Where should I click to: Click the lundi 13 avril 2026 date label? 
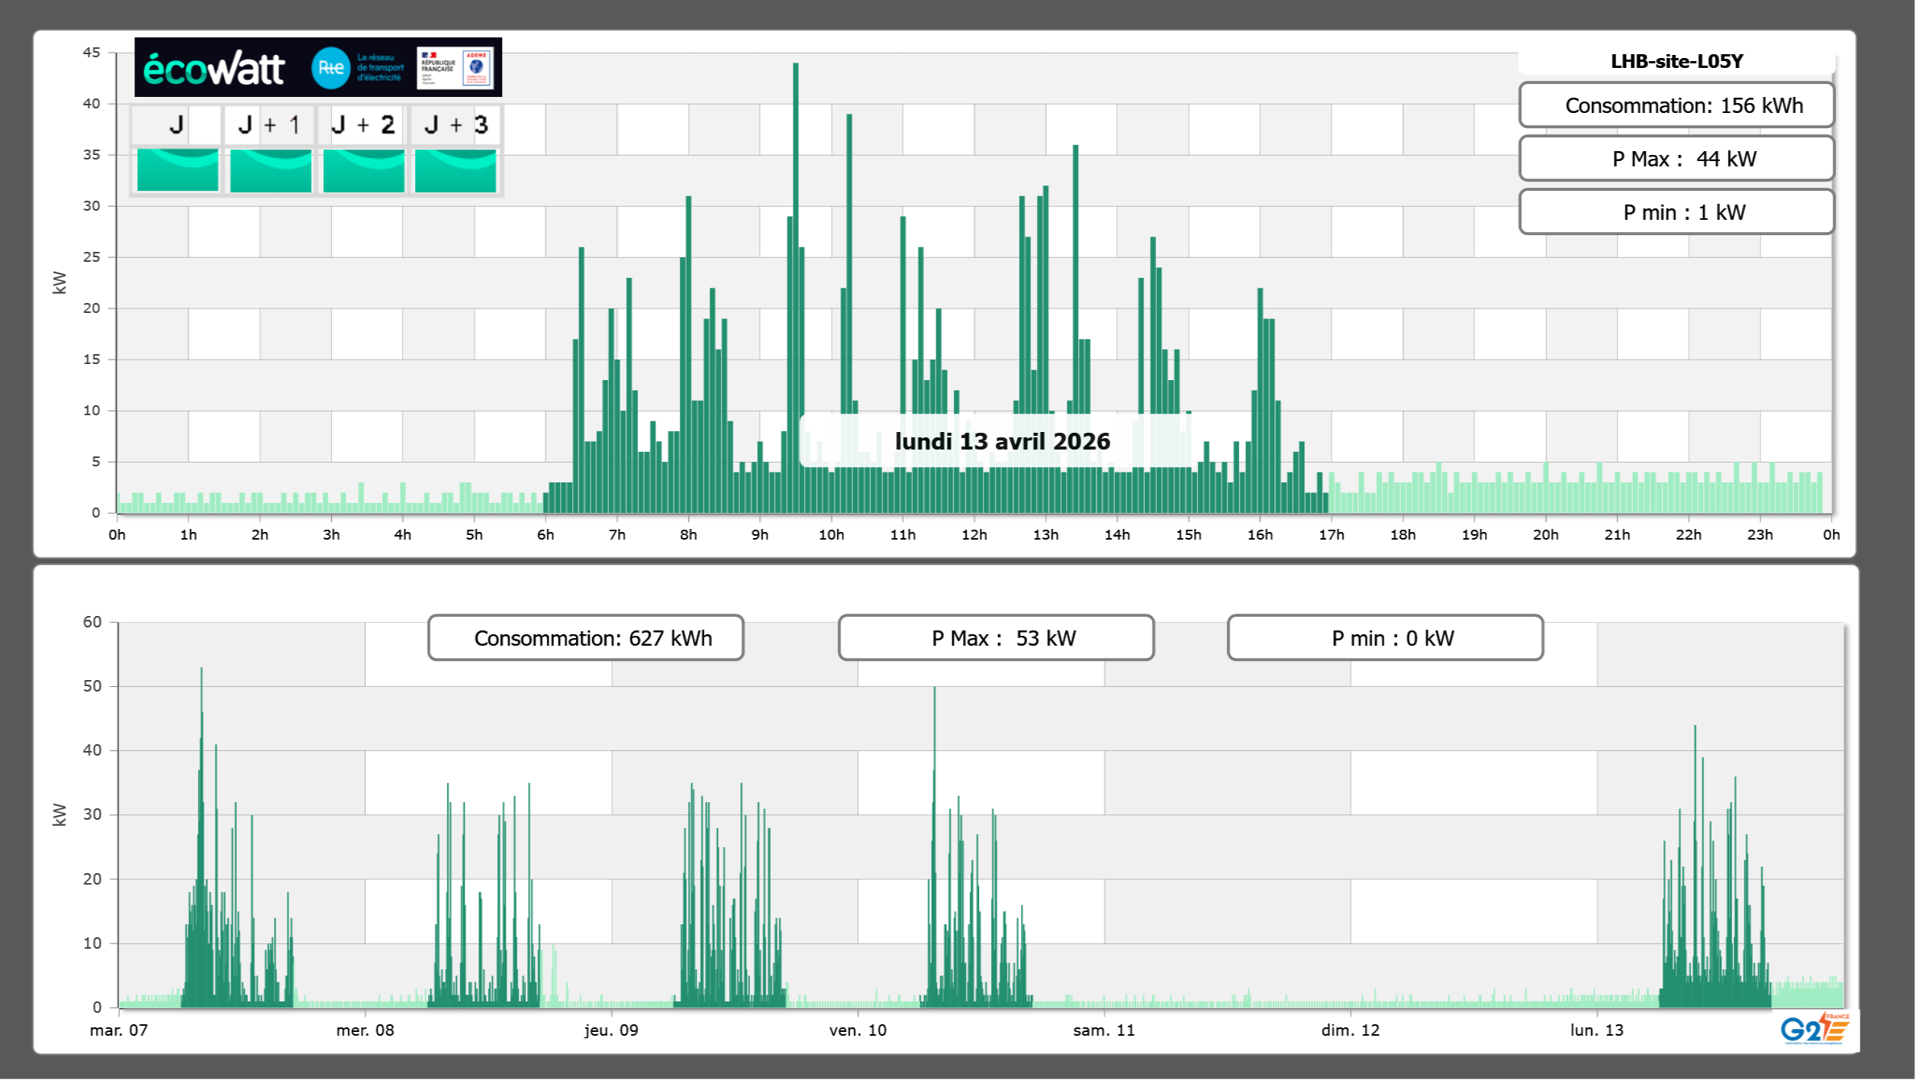1002,441
